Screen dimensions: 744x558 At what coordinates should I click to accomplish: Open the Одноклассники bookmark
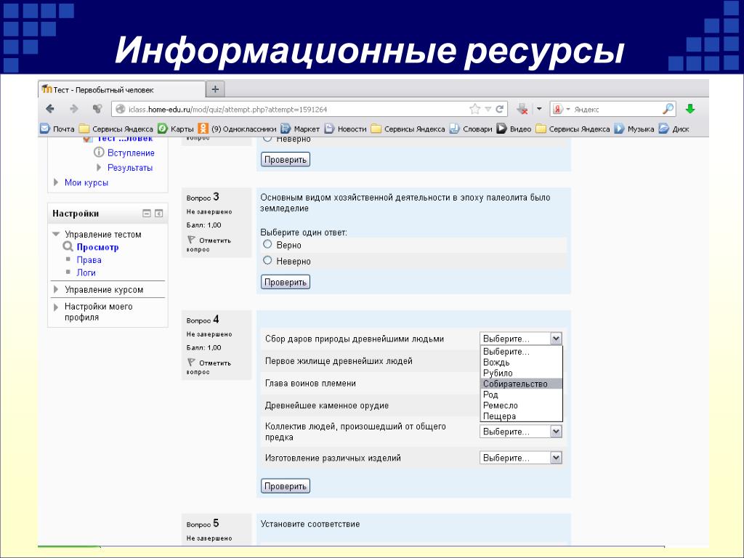[x=238, y=129]
